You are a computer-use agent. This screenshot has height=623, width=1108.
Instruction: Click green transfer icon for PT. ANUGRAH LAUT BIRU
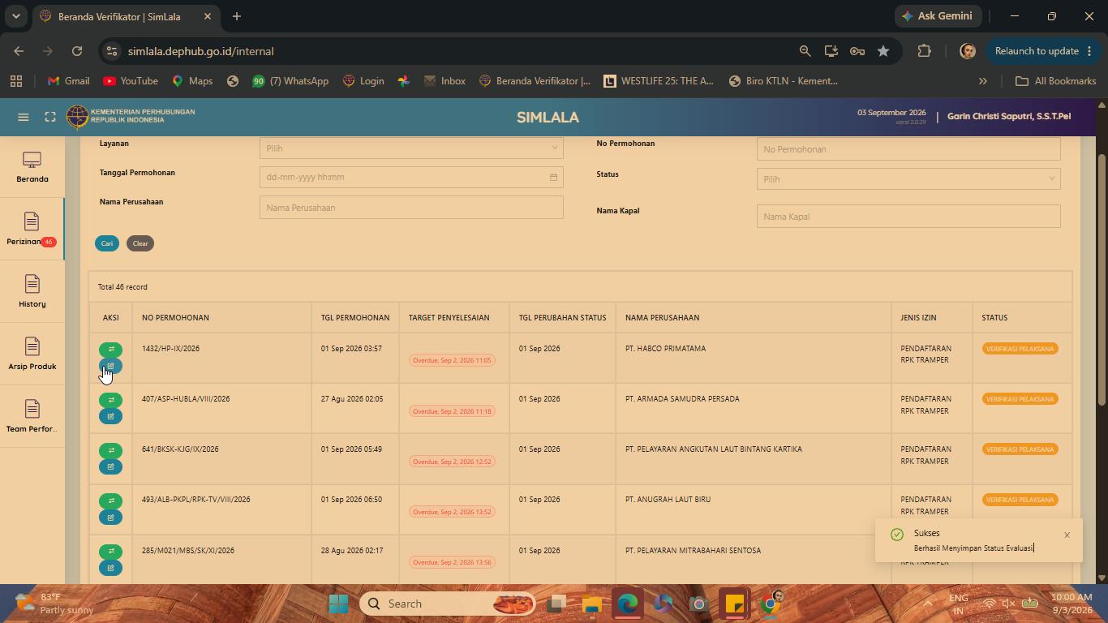click(x=111, y=501)
